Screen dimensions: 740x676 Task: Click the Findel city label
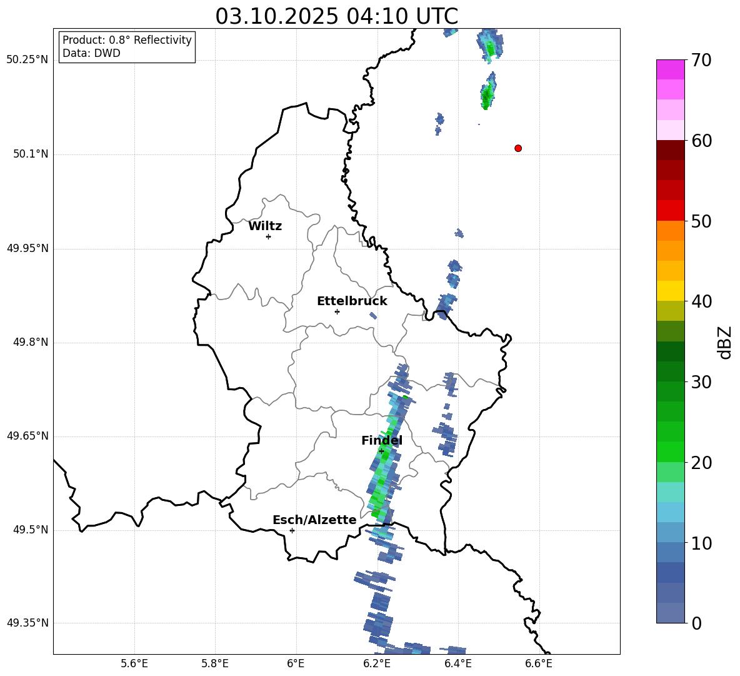coord(382,440)
